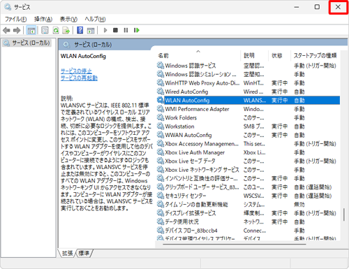The width and height of the screenshot is (349, 269).
Task: Select the Workstation service name
Action: click(179, 126)
